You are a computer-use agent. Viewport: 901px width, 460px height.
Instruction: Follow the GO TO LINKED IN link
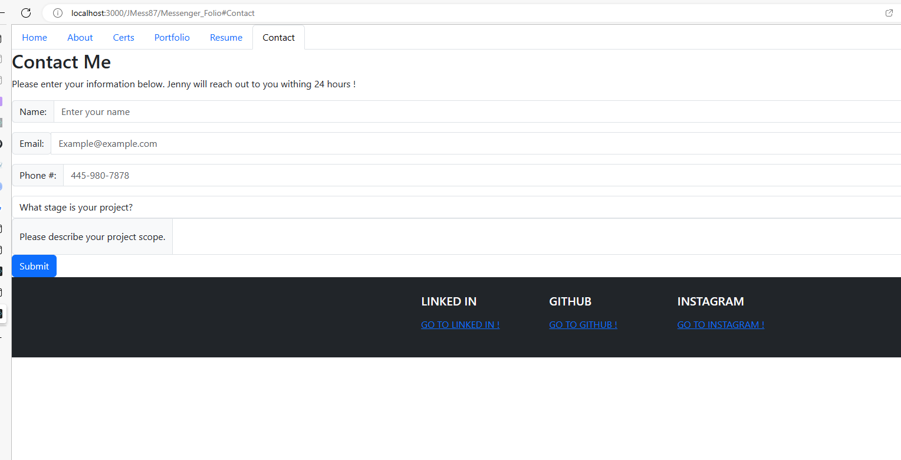[460, 324]
